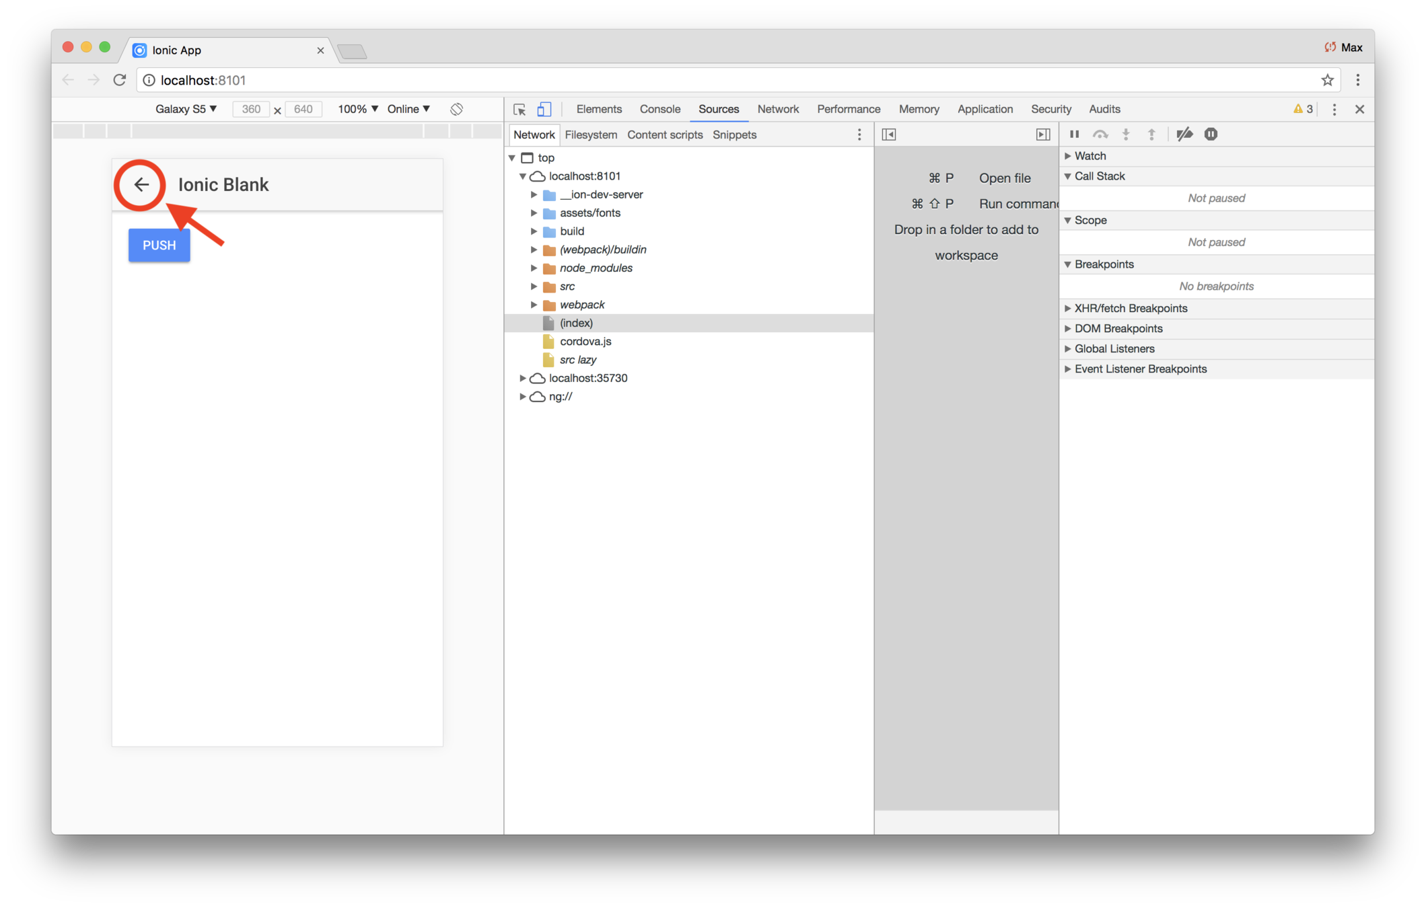Select cordova.js in the file tree

pos(585,342)
